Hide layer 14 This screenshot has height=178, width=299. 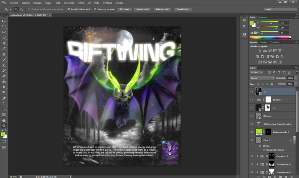pos(252,108)
